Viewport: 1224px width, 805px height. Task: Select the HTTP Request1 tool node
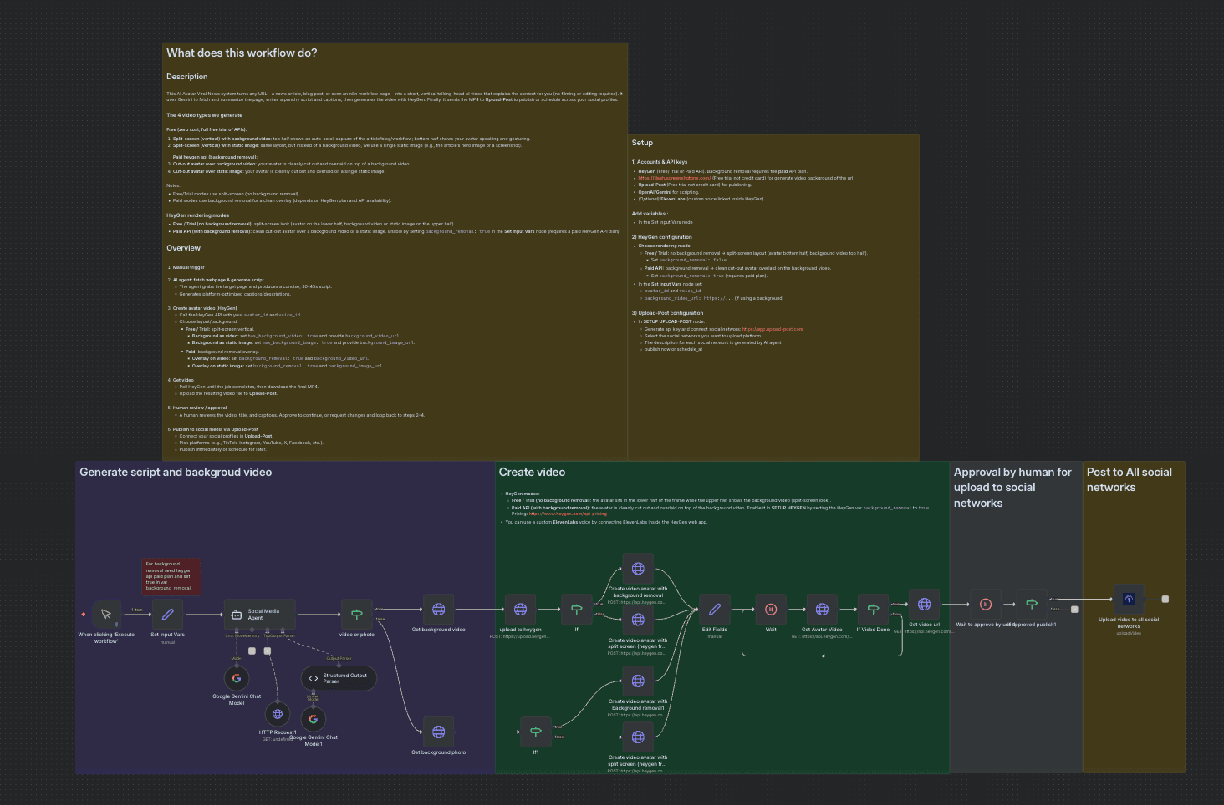(278, 714)
